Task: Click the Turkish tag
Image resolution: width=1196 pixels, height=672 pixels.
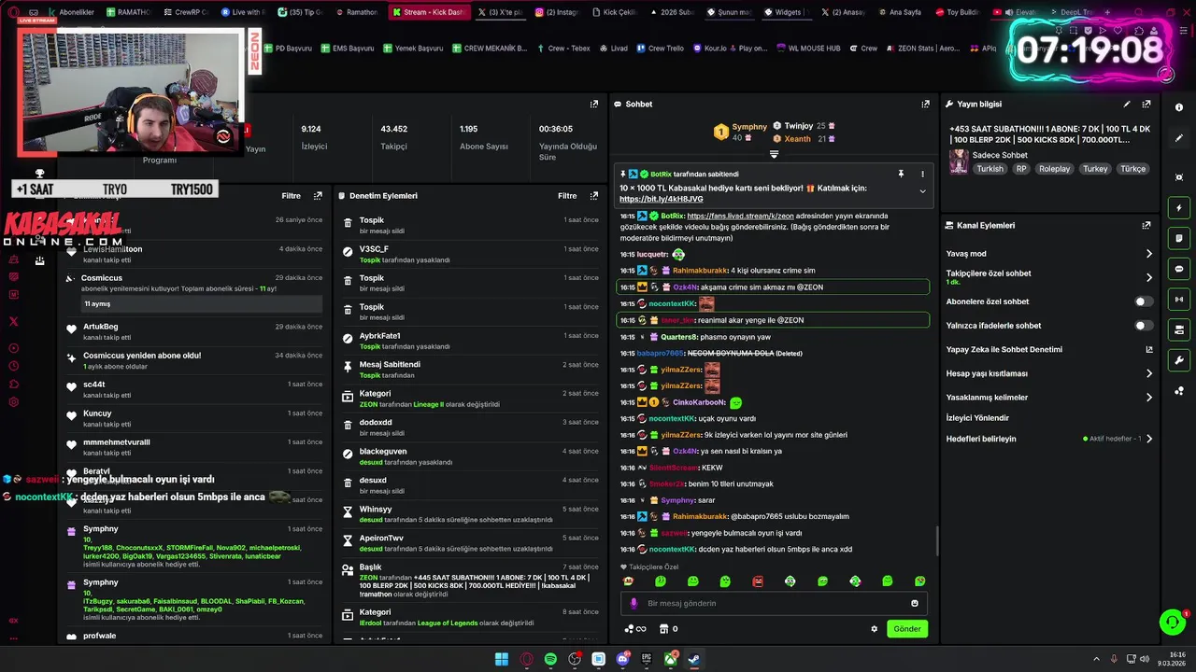Action: click(990, 169)
